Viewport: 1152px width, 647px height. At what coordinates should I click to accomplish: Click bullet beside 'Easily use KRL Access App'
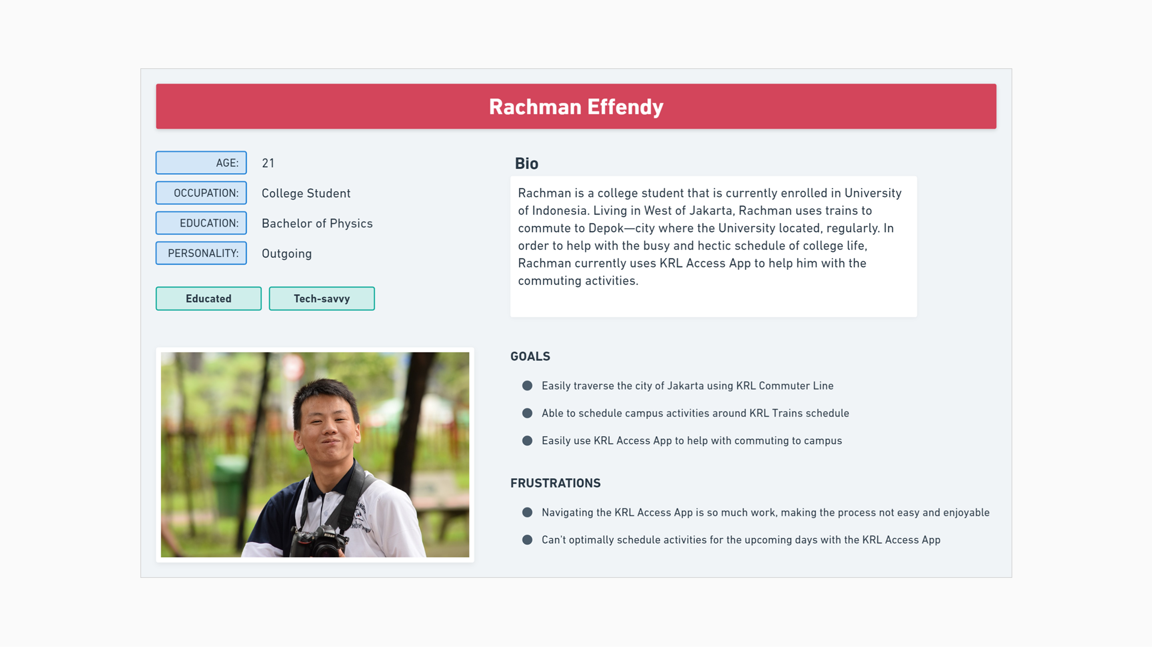point(527,440)
